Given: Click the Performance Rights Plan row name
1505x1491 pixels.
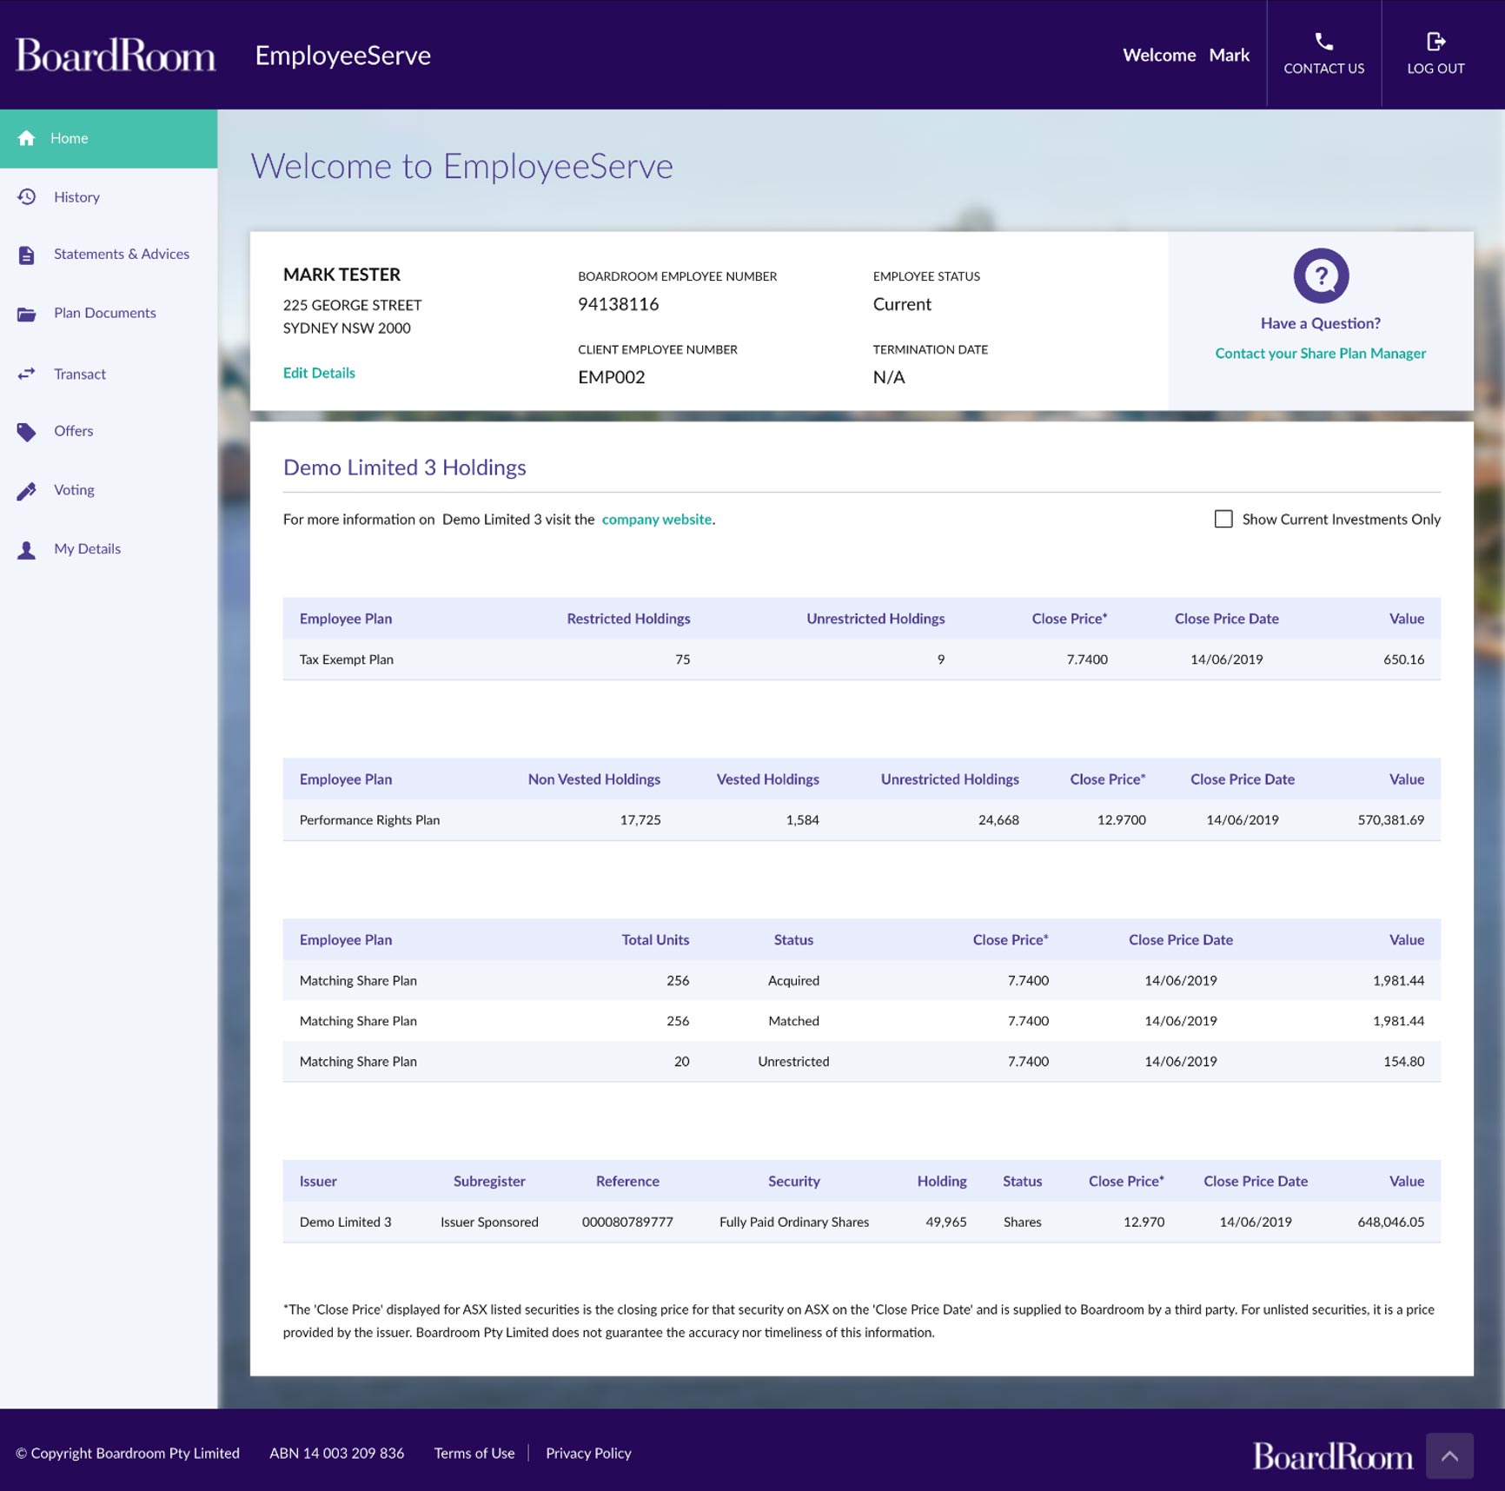Looking at the screenshot, I should tap(369, 820).
